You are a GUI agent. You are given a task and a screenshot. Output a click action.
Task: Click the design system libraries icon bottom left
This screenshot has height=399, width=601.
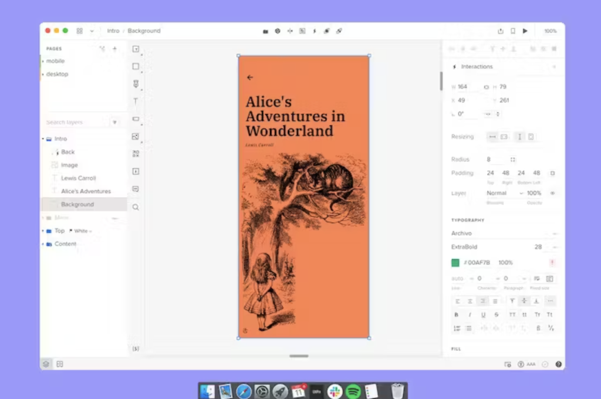point(60,364)
